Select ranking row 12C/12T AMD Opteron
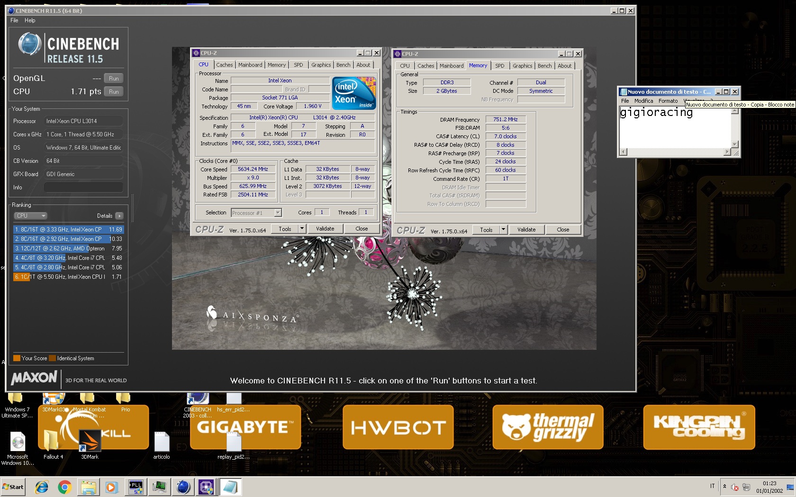796x497 pixels. coord(69,248)
